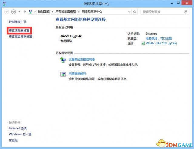Image resolution: width=194 pixels, height=149 pixels.
Task: Expand the chevron after 所有控制面板项
Action: (79, 12)
